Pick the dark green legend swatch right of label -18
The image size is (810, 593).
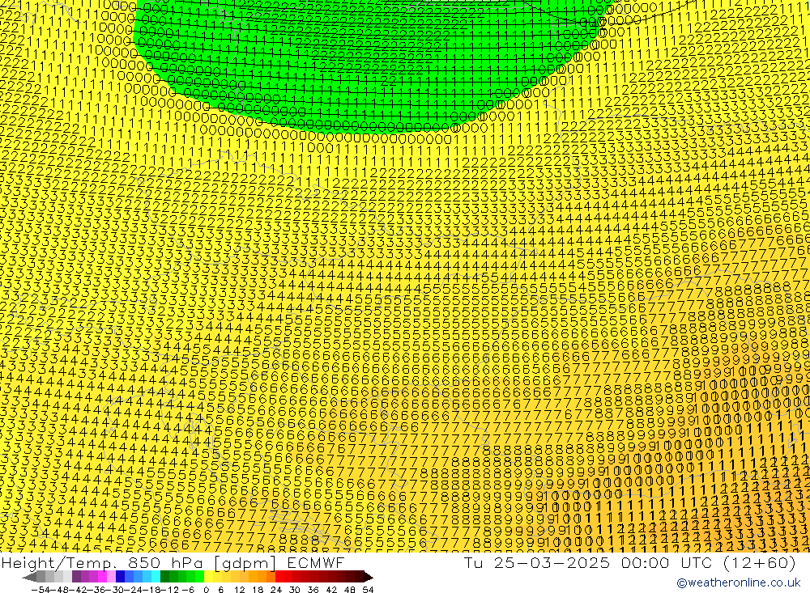[x=164, y=577]
